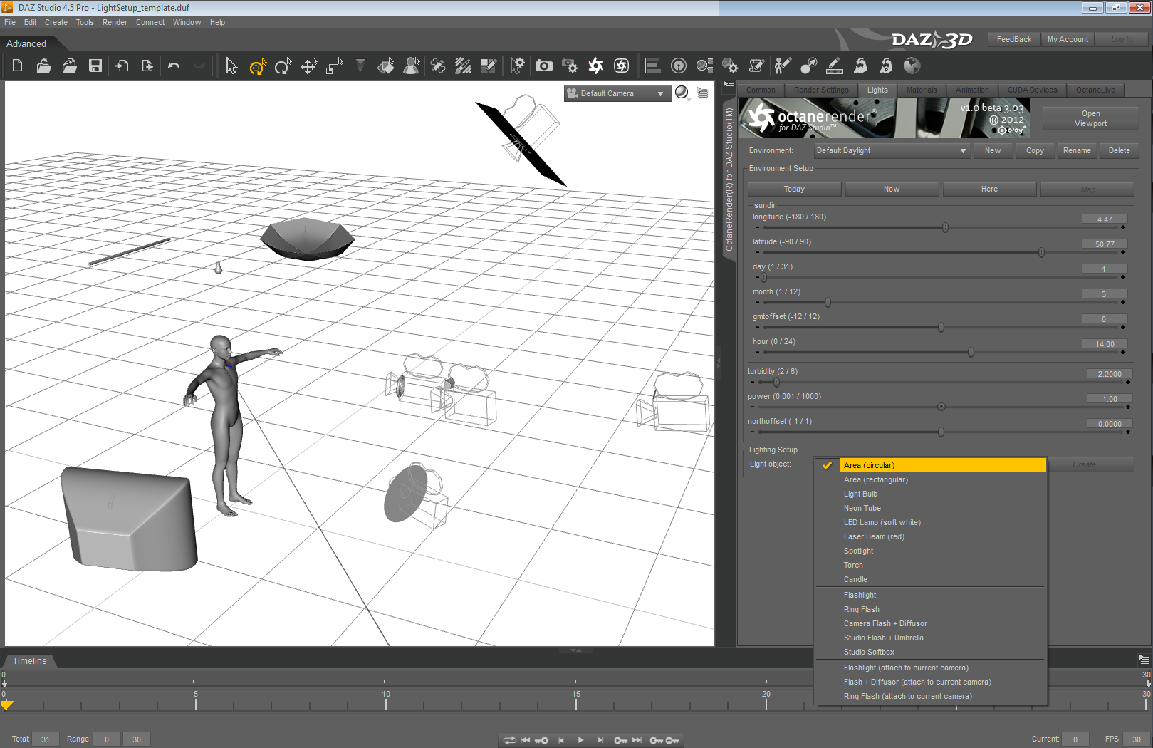Screen dimensions: 1153x748
Task: Switch to the Render Settings tab
Action: 821,90
